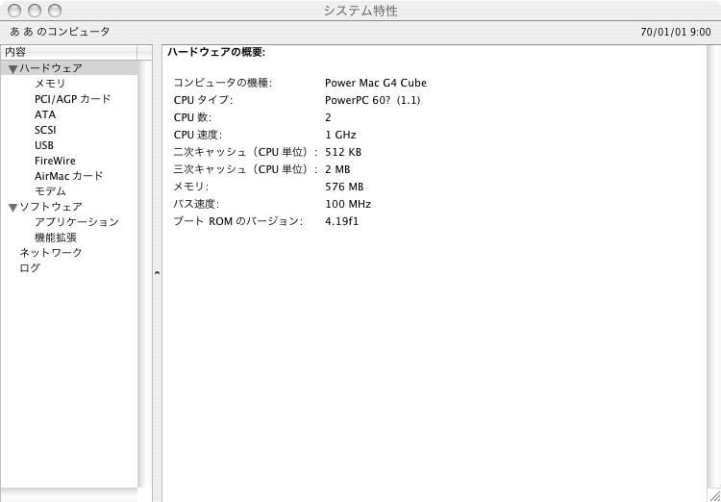Click the CPU タイプ label
721x502 pixels.
203,100
